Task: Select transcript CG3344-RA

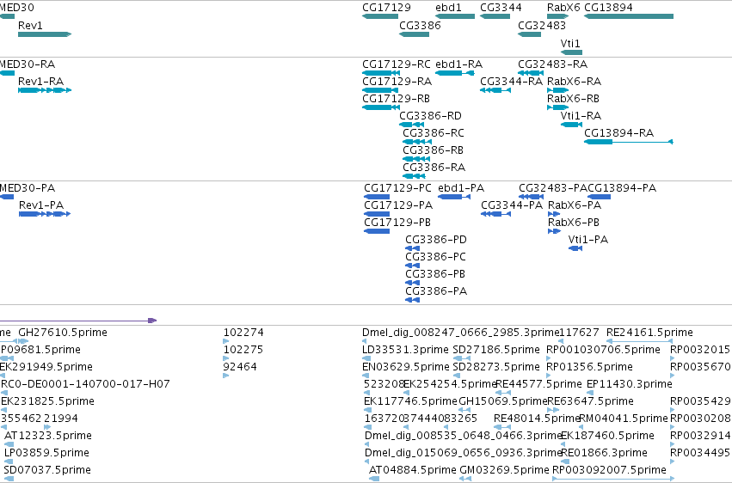Action: pyautogui.click(x=495, y=90)
